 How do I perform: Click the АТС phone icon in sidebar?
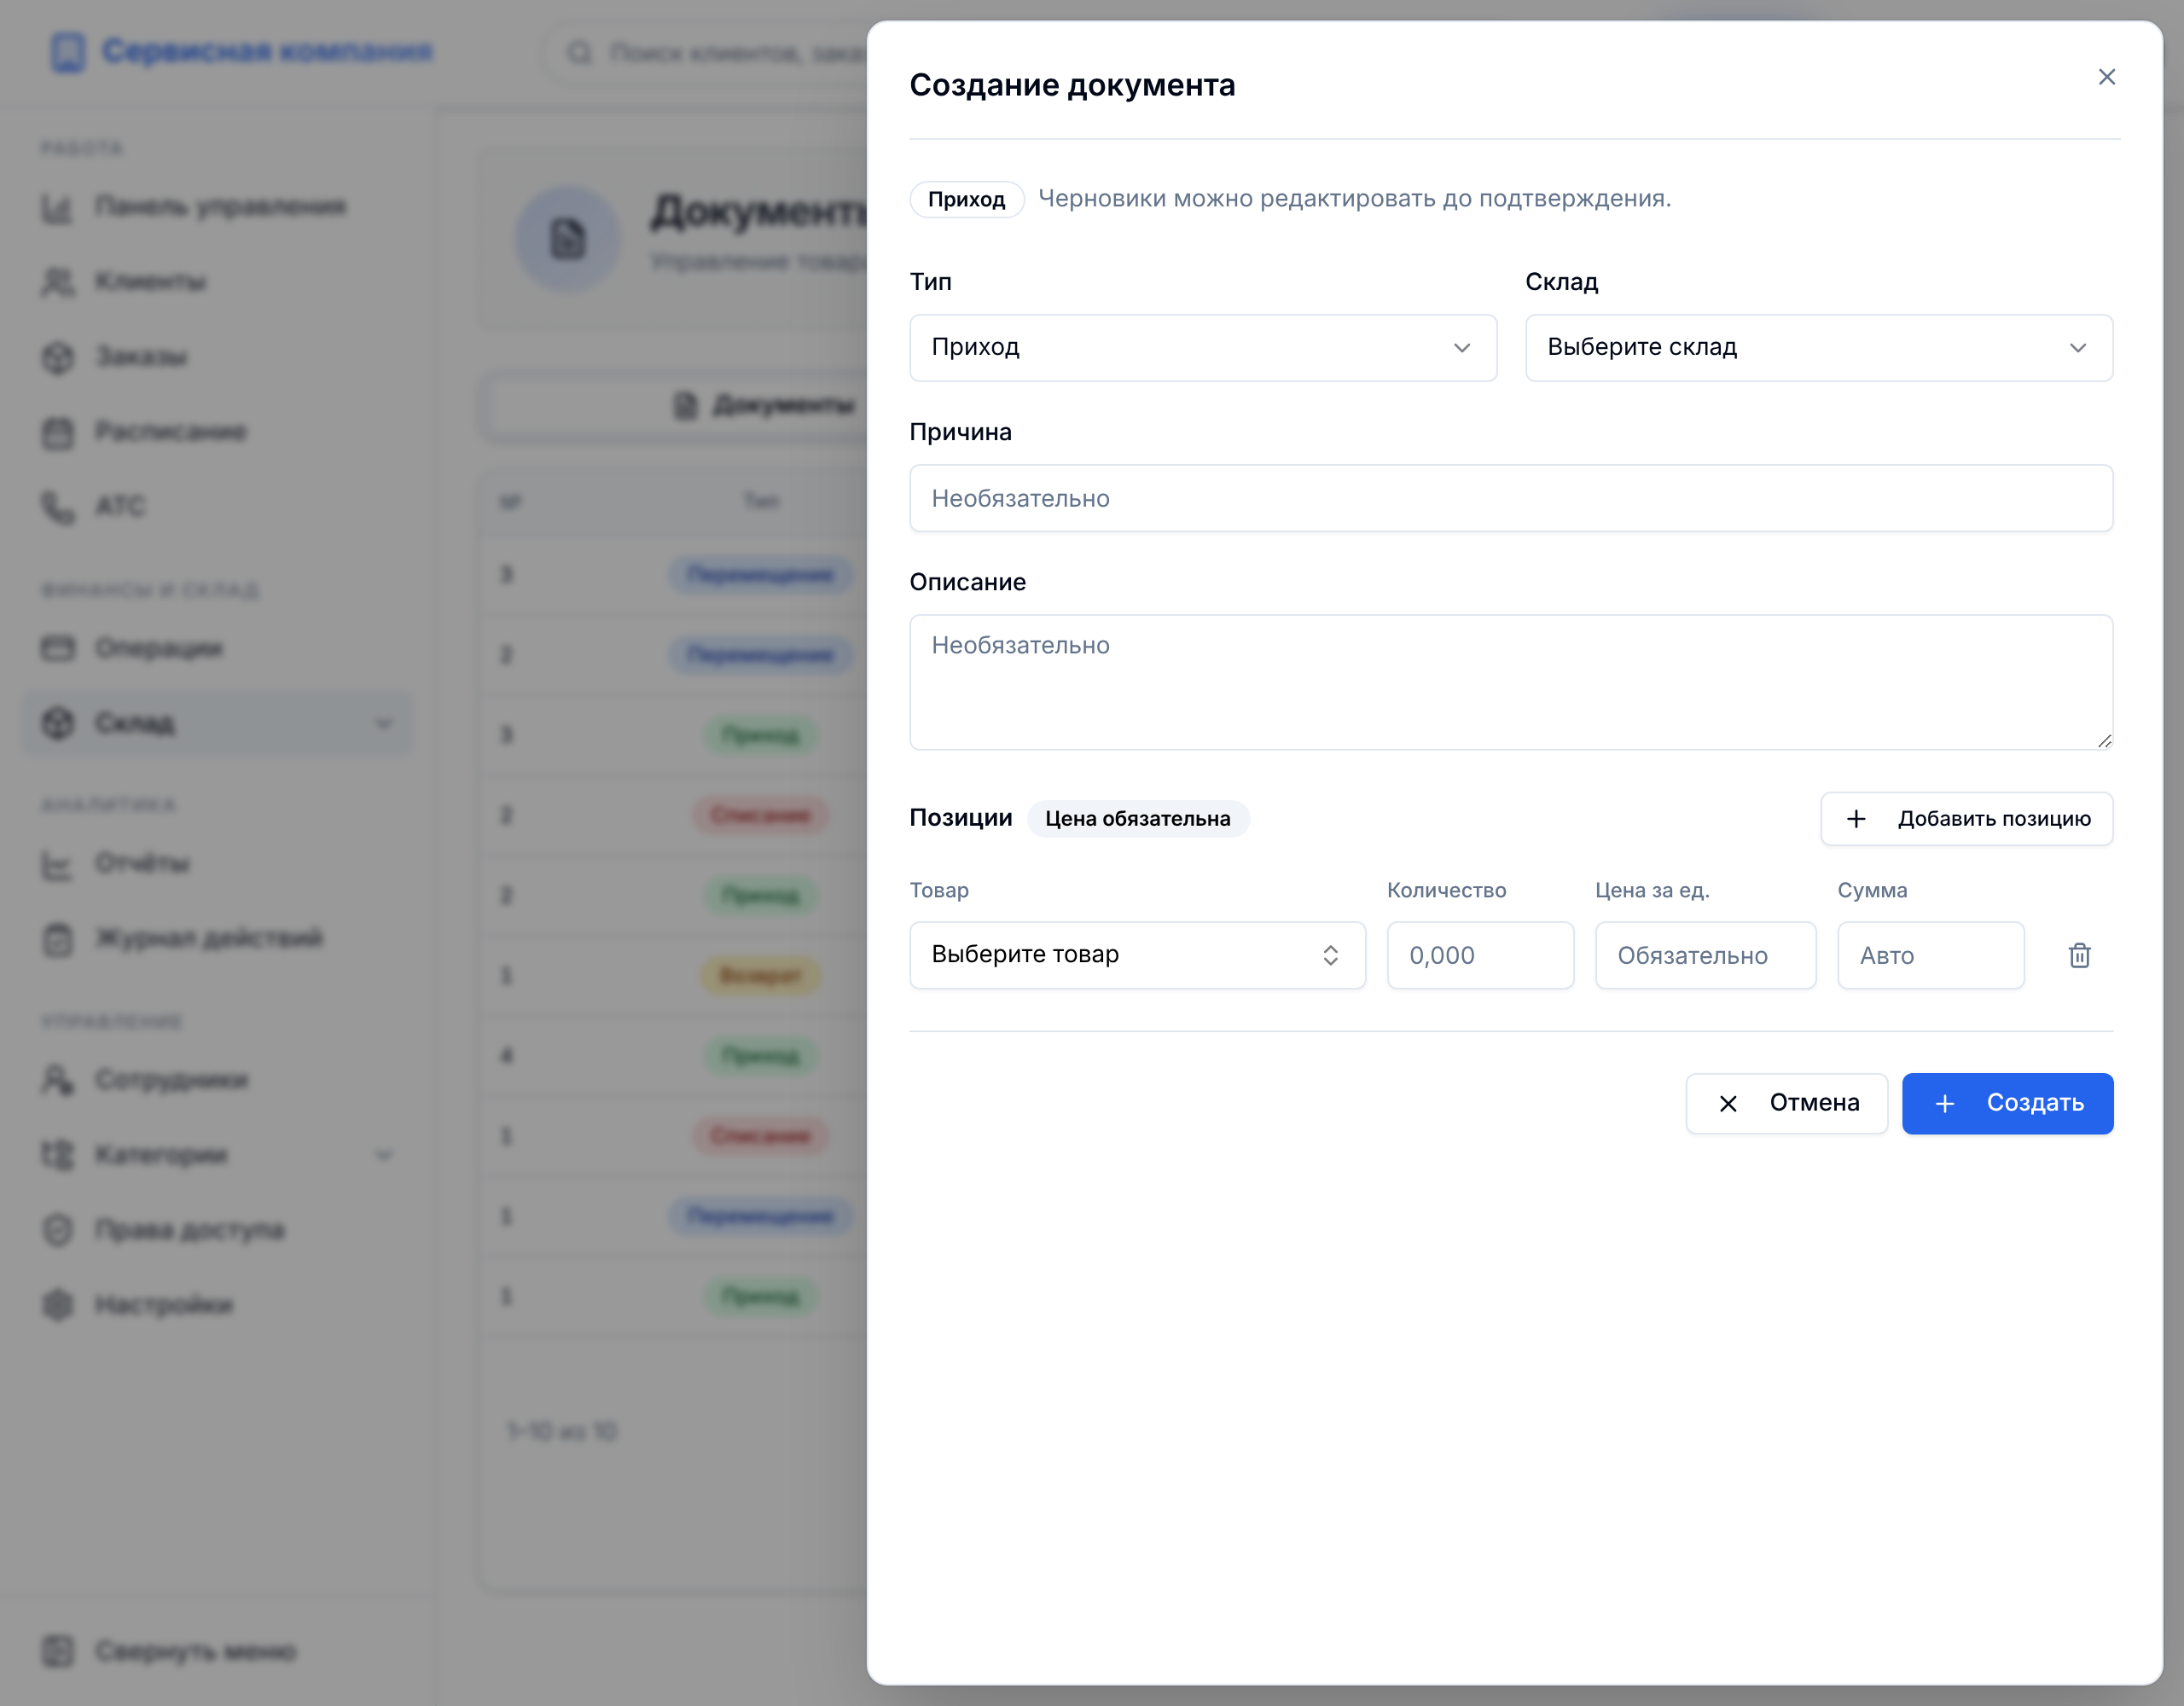pos(58,507)
